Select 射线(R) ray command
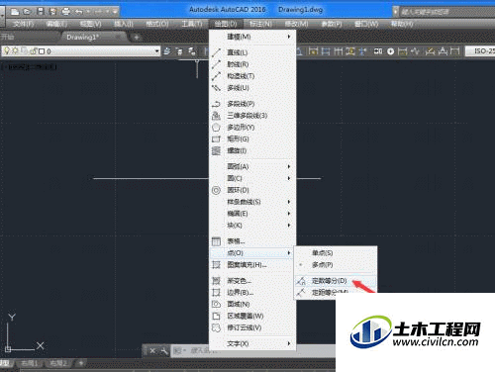 click(252, 64)
